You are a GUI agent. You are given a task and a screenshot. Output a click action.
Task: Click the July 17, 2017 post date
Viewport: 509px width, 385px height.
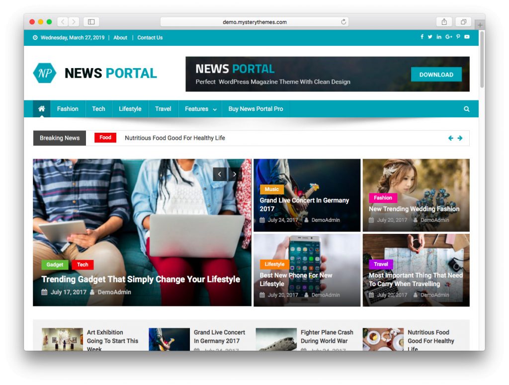(69, 292)
